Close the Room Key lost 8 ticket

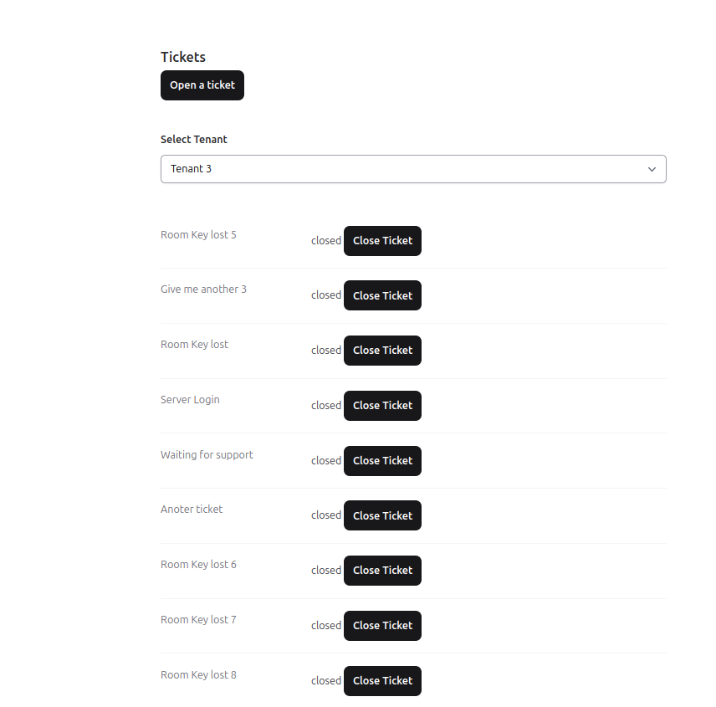coord(382,681)
